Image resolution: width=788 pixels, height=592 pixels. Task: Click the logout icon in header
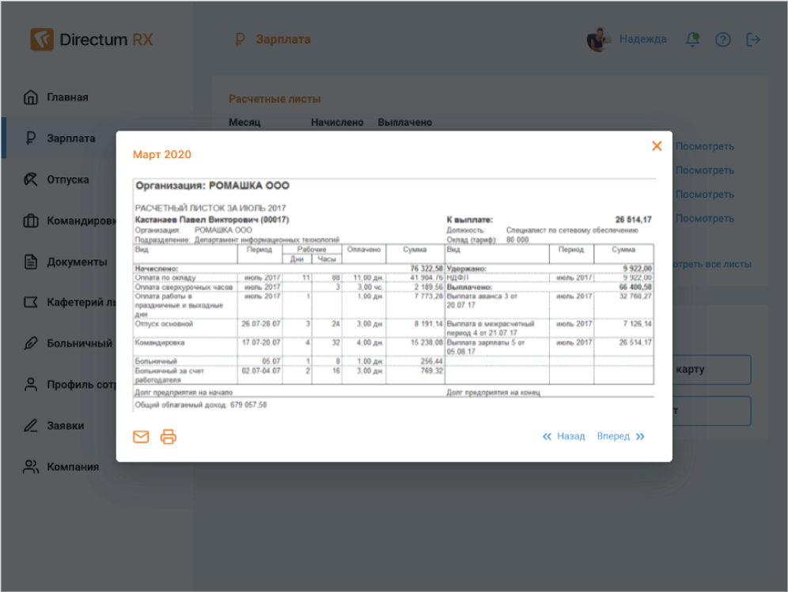(753, 40)
